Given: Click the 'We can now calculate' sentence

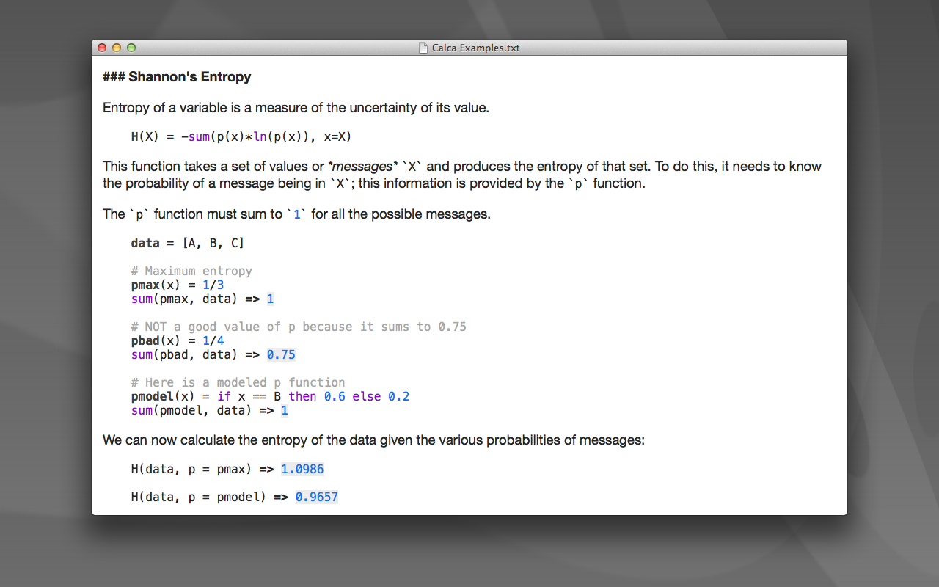Looking at the screenshot, I should point(373,441).
